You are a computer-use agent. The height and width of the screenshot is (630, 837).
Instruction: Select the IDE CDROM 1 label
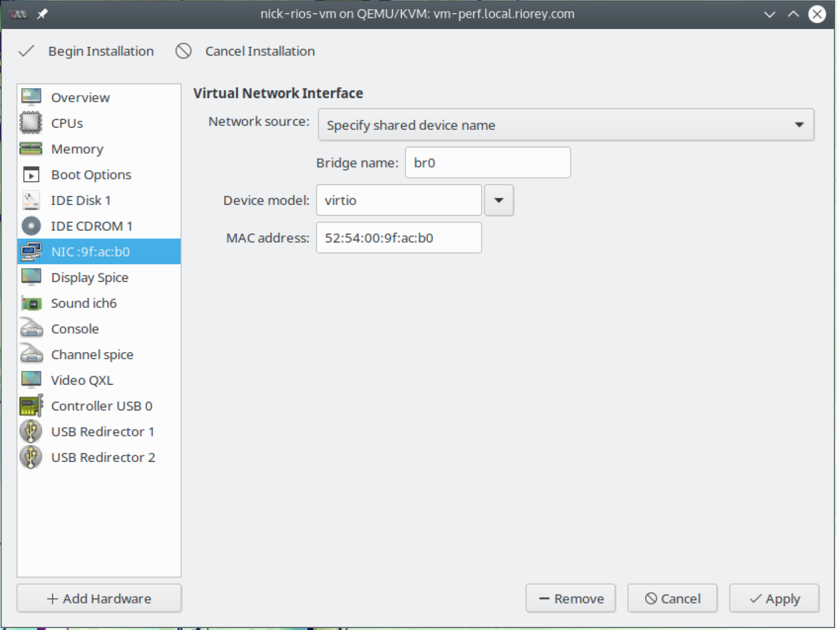click(92, 226)
